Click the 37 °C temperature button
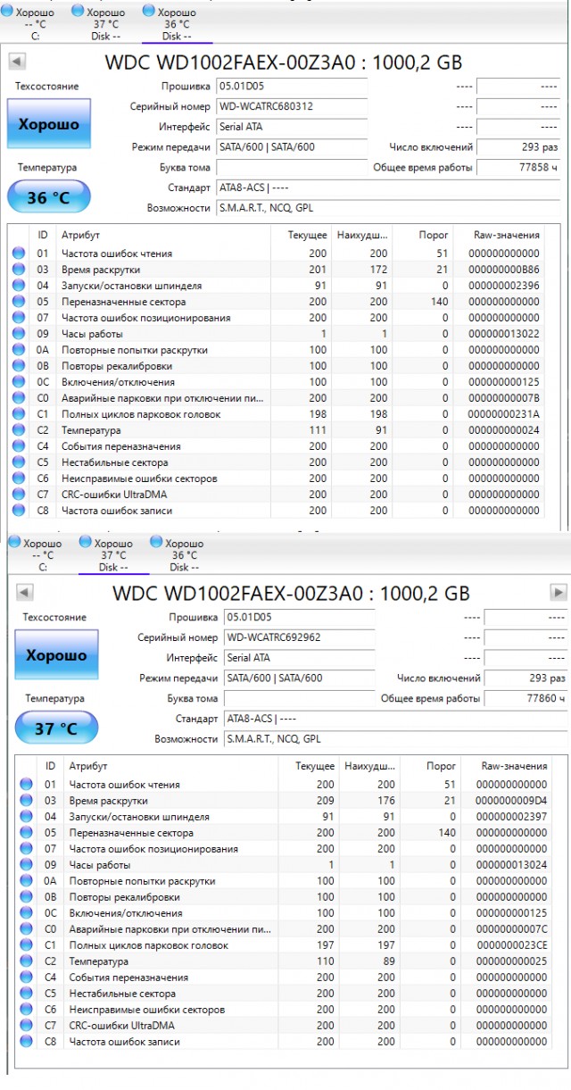The image size is (571, 1090). [57, 728]
